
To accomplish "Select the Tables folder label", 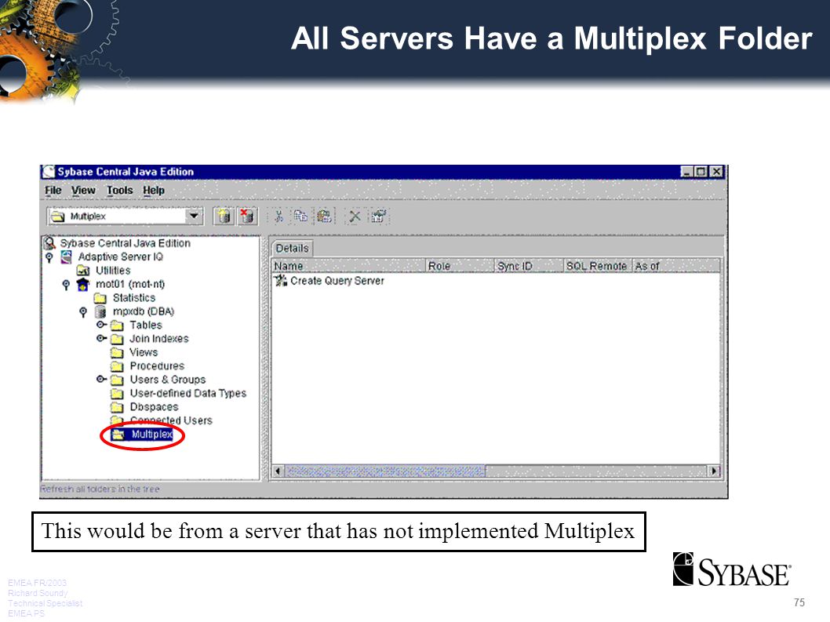I will point(146,325).
